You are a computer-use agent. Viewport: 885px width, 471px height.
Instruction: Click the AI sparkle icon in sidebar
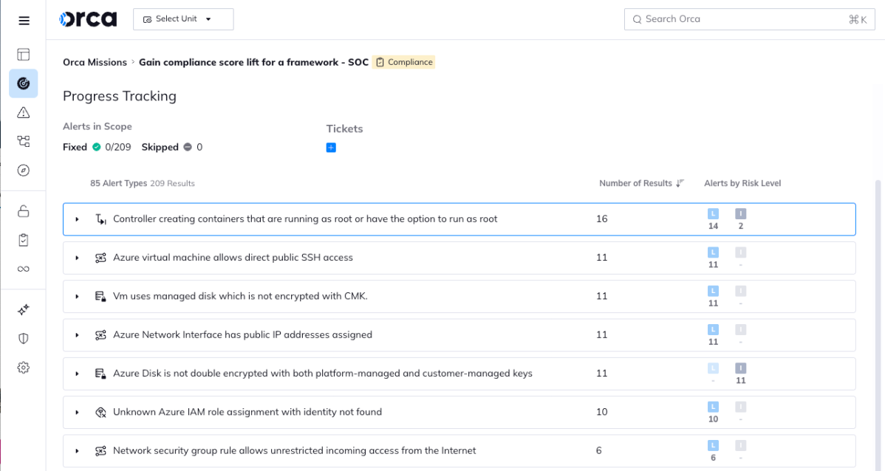(24, 310)
